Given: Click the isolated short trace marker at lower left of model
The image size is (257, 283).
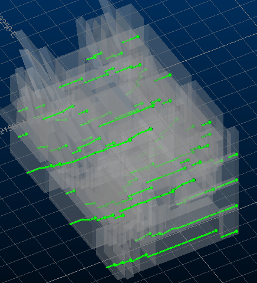Looking at the screenshot, I should point(74,191).
